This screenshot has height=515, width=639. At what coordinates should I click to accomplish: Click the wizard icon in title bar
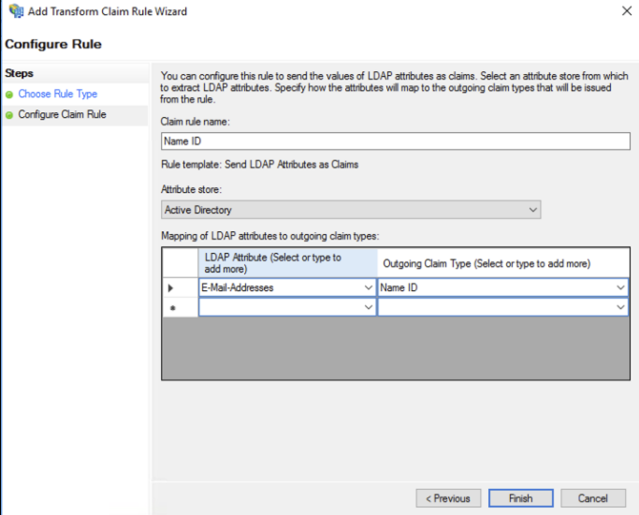[x=16, y=11]
